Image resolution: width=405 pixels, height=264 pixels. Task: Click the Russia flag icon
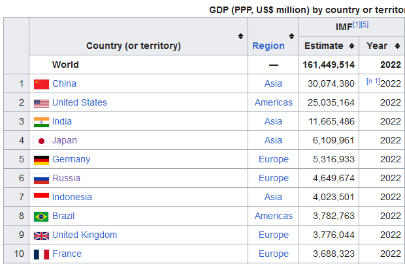[41, 179]
